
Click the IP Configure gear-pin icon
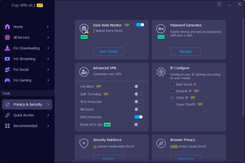[161, 72]
